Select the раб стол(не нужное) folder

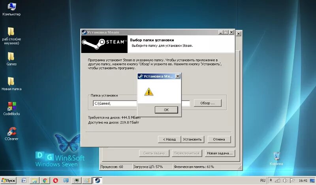coord(11,36)
